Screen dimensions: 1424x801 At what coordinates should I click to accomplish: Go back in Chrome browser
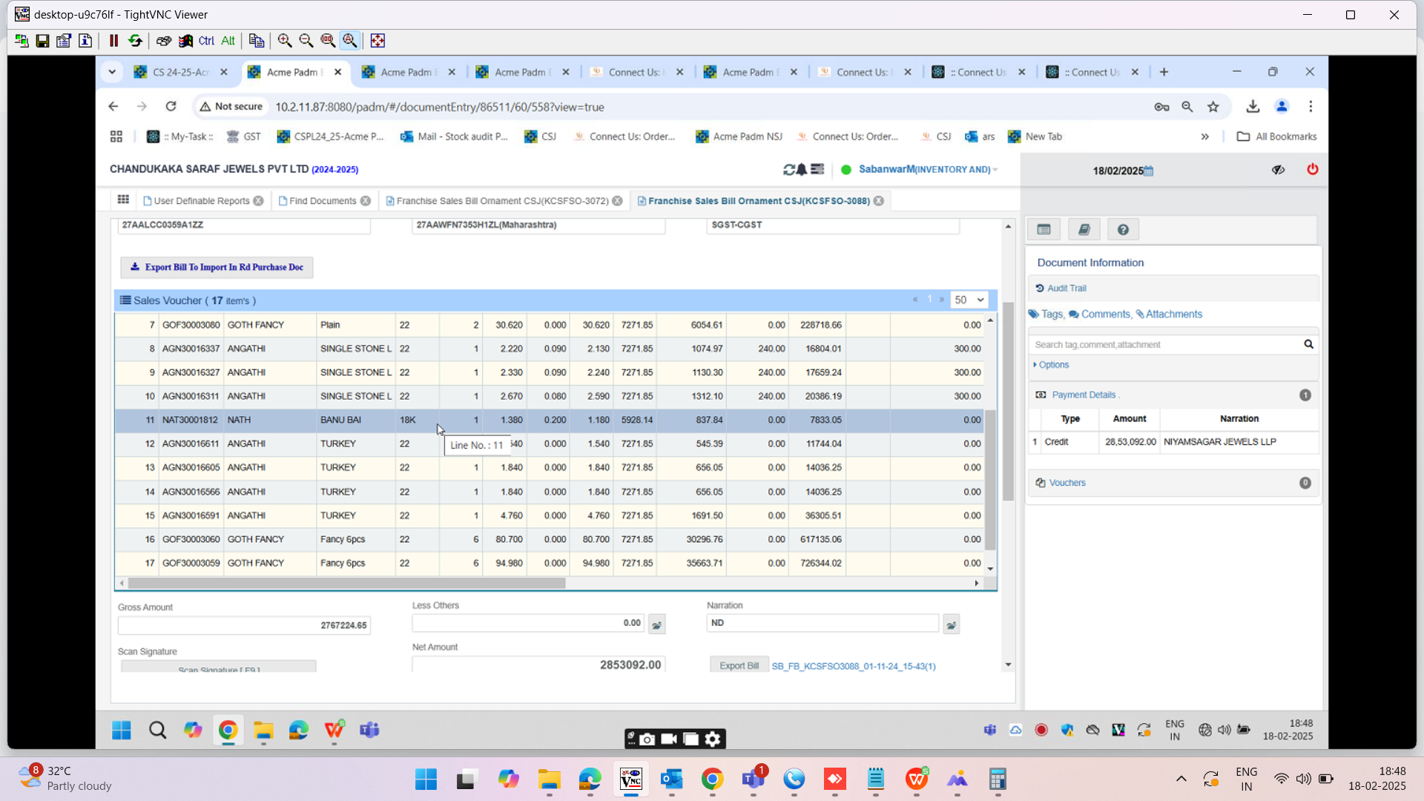point(113,107)
